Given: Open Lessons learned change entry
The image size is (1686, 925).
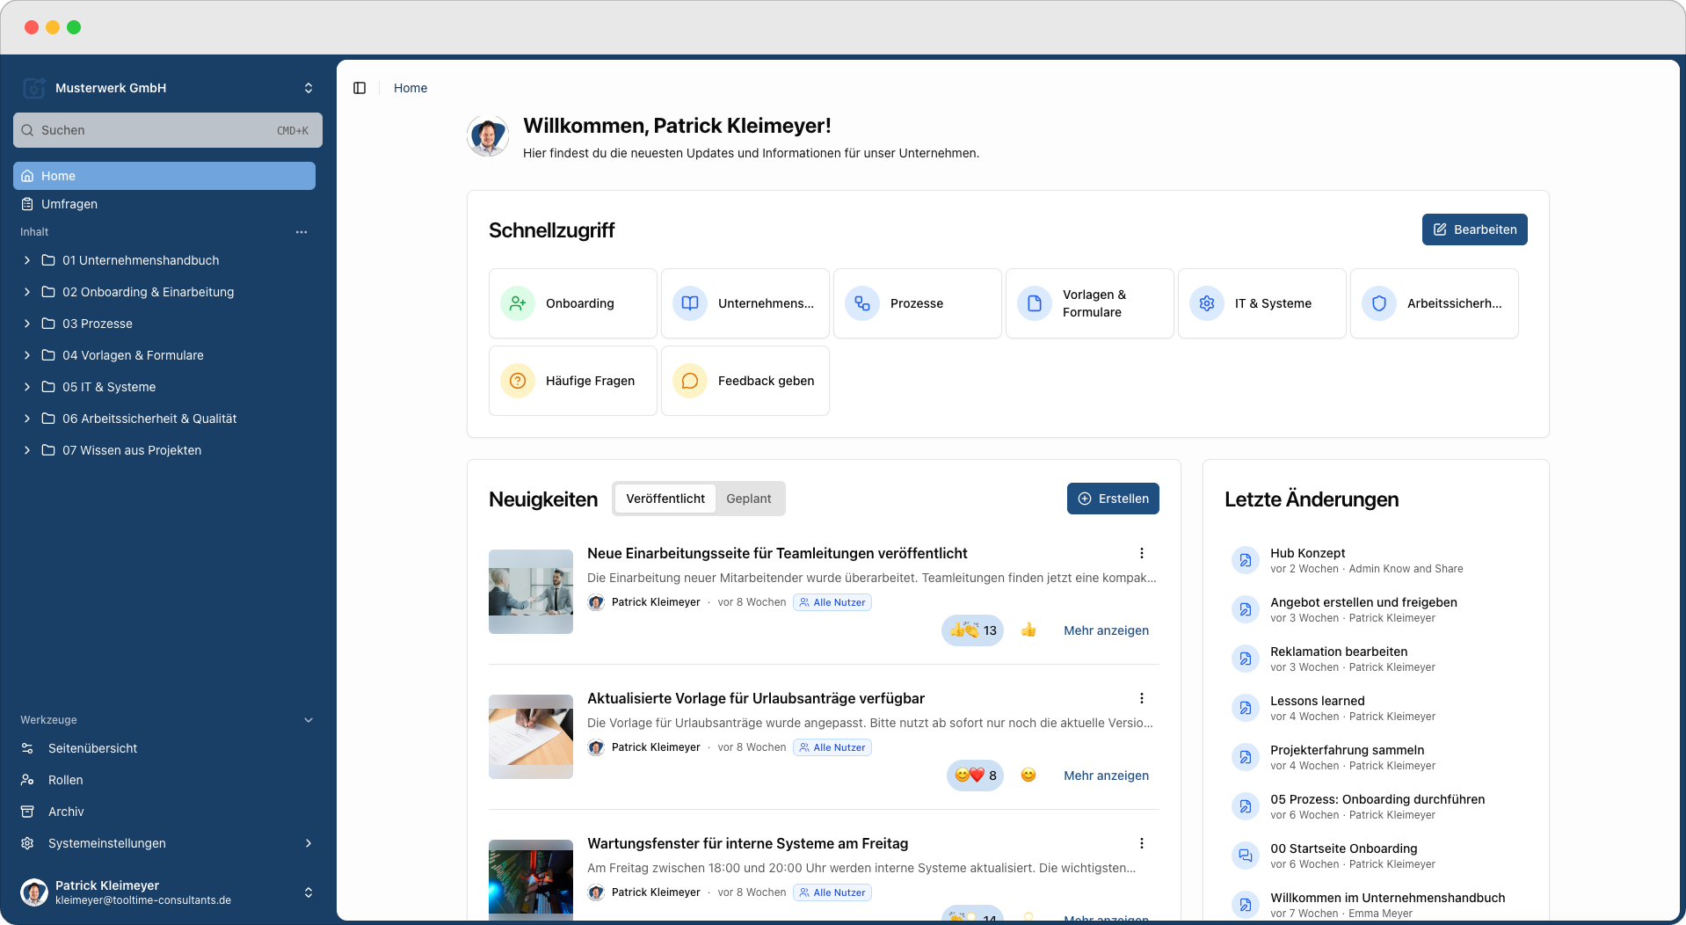Looking at the screenshot, I should pyautogui.click(x=1318, y=701).
